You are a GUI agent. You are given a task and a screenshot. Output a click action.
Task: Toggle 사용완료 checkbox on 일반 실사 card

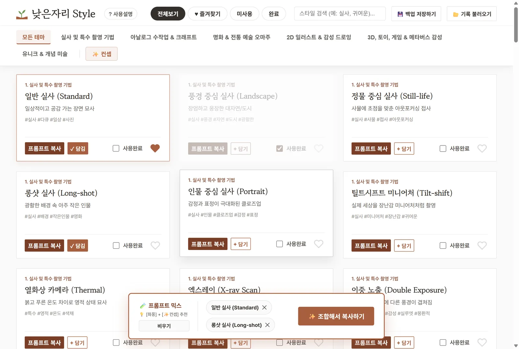(x=116, y=148)
